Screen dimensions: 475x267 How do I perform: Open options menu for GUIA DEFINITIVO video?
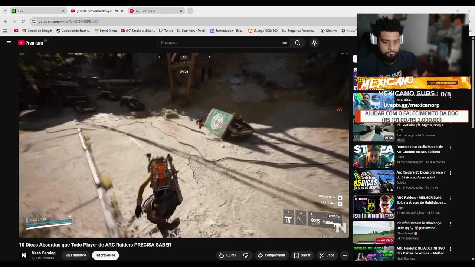pos(451,249)
